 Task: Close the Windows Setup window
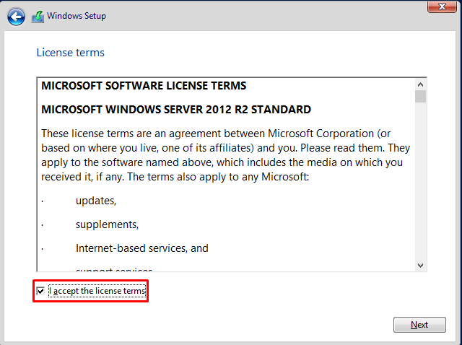pyautogui.click(x=442, y=6)
